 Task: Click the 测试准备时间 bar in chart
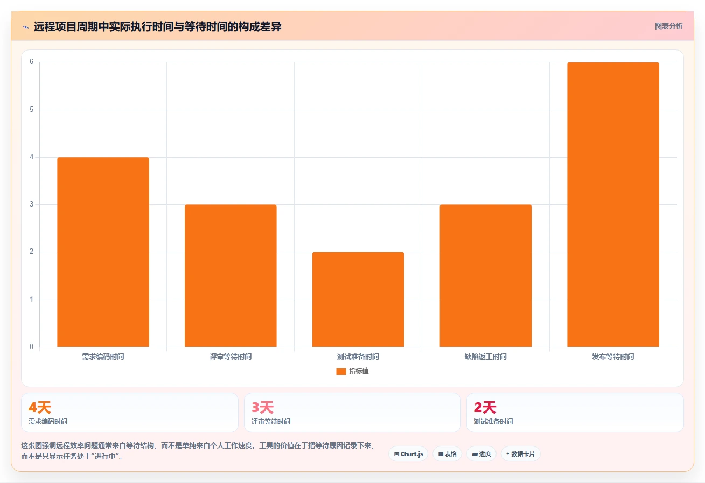pos(358,299)
